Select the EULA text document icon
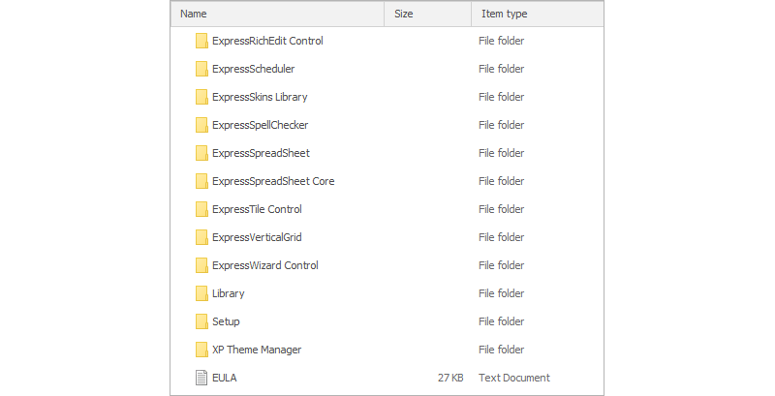Screen dimensions: 775x396 coord(201,378)
